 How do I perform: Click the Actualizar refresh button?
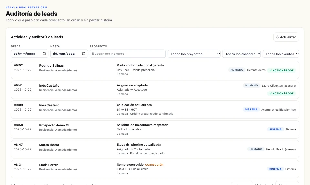(x=286, y=37)
